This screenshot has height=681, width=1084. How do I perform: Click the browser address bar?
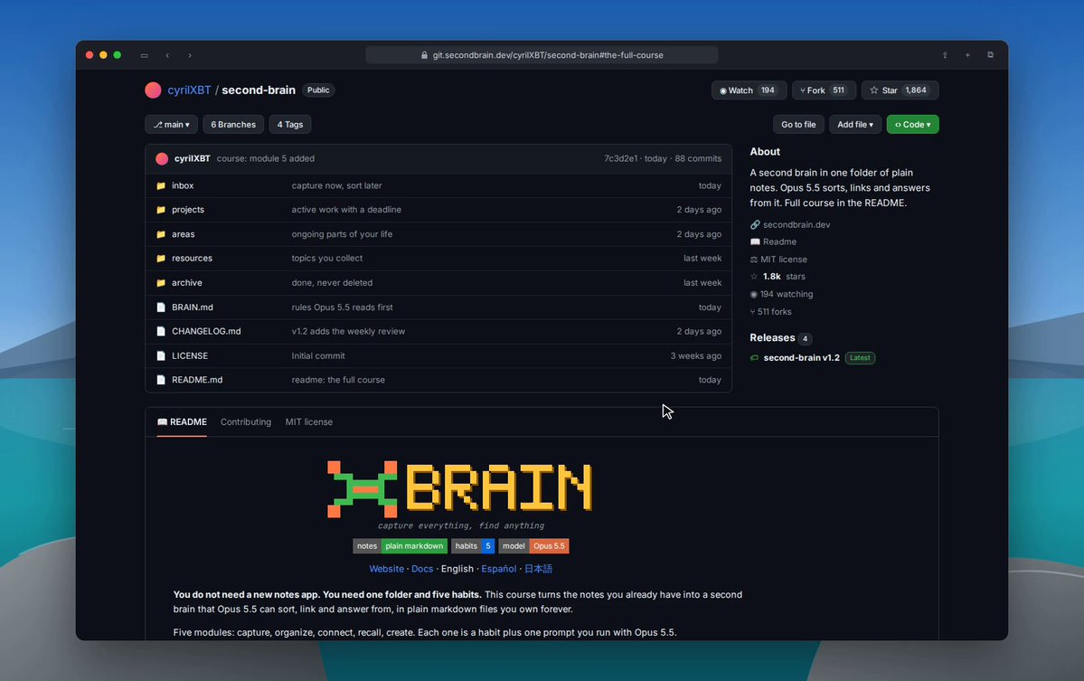coord(542,55)
